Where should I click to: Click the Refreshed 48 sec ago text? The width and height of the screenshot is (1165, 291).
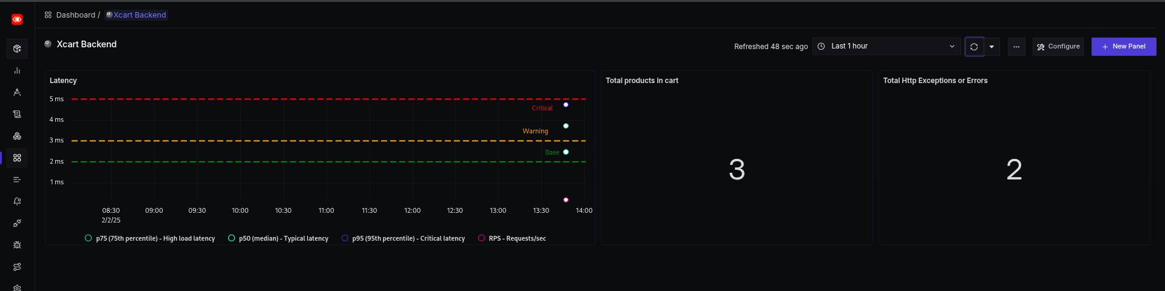pyautogui.click(x=771, y=47)
